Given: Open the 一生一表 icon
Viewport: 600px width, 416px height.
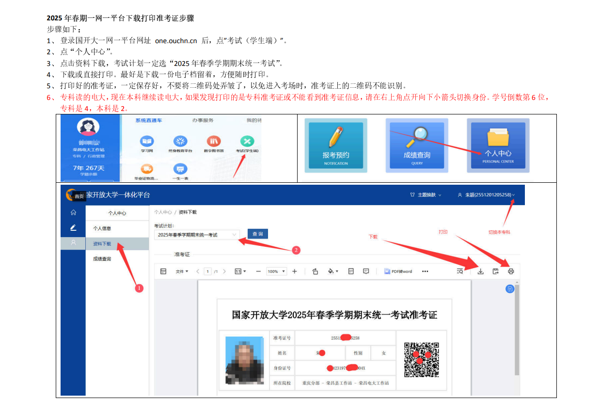Looking at the screenshot, I should [x=180, y=169].
